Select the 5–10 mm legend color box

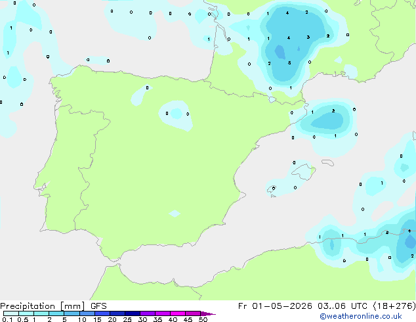[72, 313]
